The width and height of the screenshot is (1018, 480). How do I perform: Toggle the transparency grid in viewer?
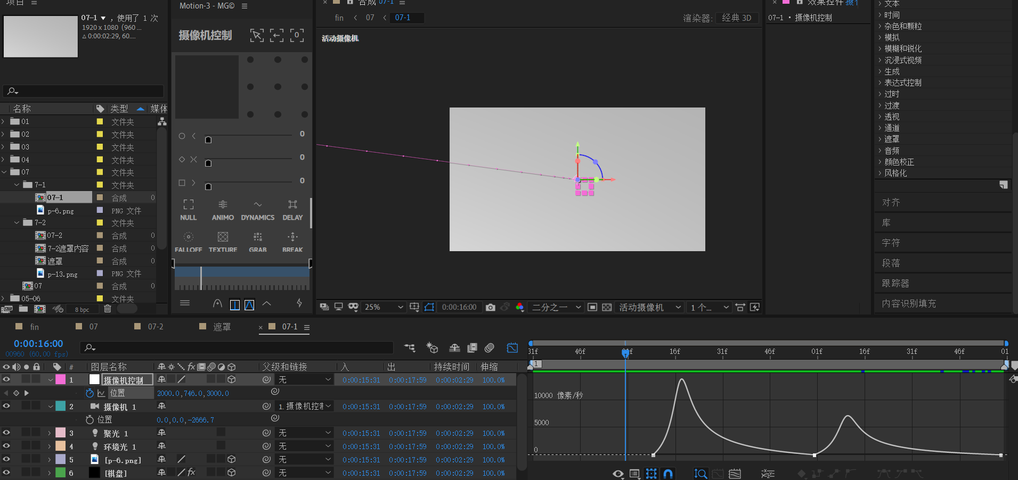(x=607, y=307)
